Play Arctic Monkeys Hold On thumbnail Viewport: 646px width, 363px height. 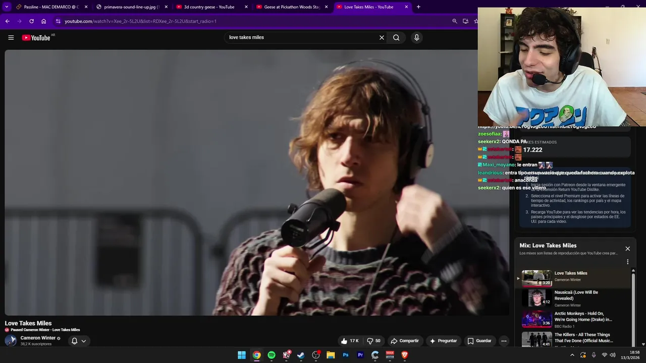536,319
